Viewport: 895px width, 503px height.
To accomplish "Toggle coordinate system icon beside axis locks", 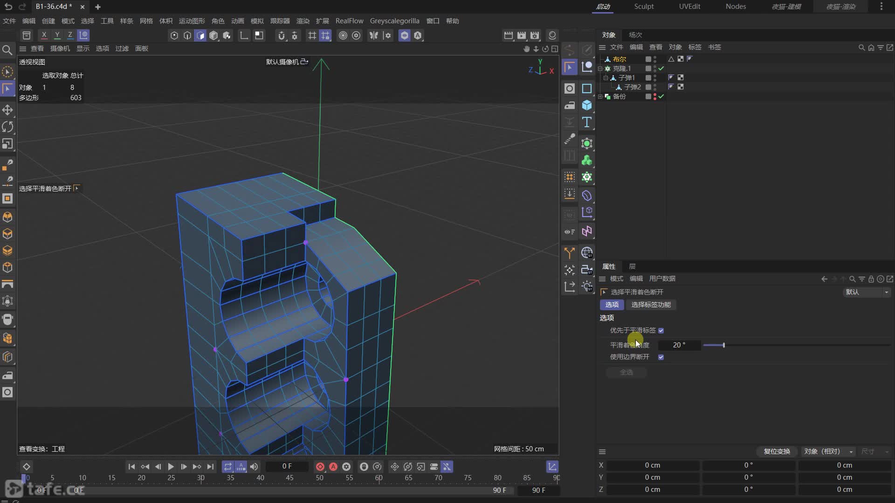I will pyautogui.click(x=83, y=35).
